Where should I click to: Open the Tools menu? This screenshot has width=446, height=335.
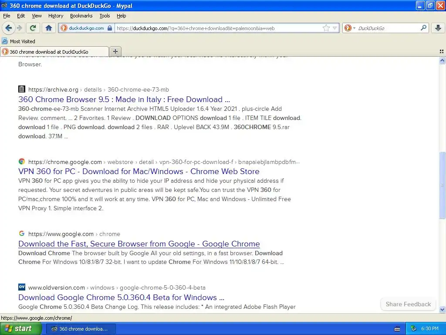click(105, 16)
